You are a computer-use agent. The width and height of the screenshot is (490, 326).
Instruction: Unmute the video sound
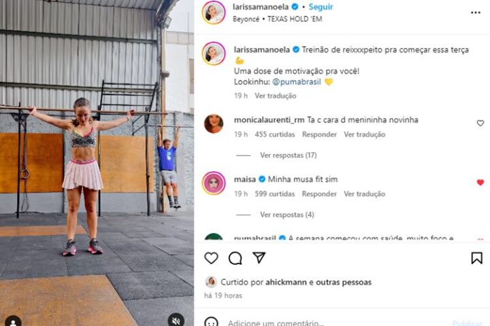coord(176,321)
